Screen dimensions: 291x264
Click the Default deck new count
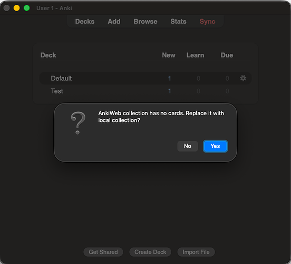169,78
